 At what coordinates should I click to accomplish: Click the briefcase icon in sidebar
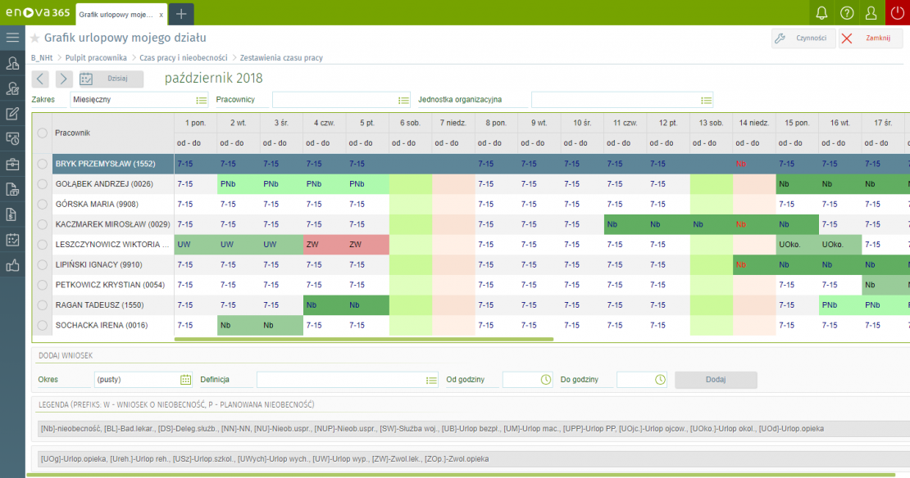[12, 165]
